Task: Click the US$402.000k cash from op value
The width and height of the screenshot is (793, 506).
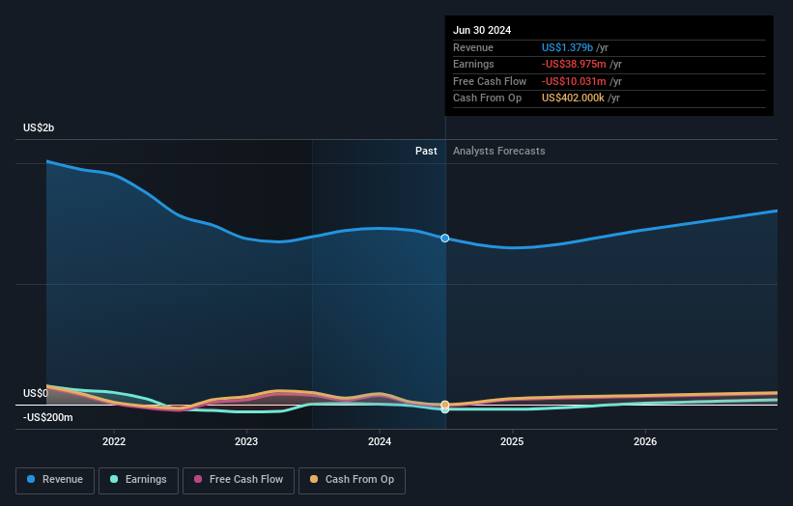Action: pyautogui.click(x=573, y=98)
